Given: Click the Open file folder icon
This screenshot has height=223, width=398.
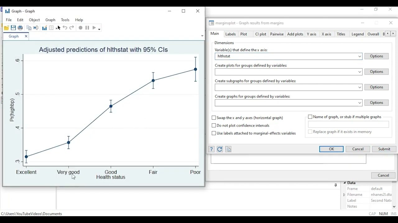Looking at the screenshot, I should (6, 28).
